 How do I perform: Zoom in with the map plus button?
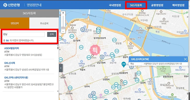click(x=63, y=13)
